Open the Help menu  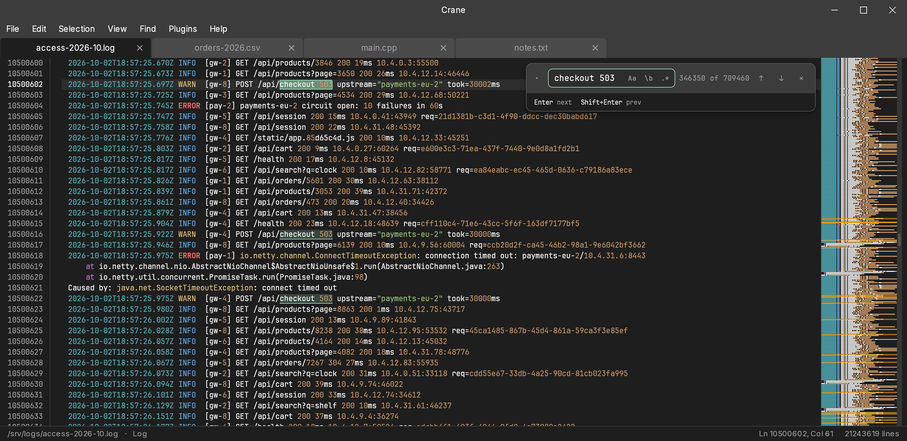(218, 29)
